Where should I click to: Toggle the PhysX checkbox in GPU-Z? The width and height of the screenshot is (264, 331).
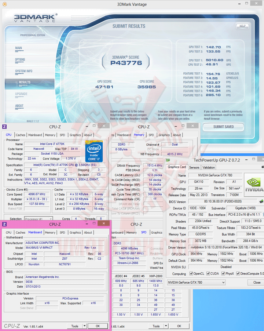223,274
